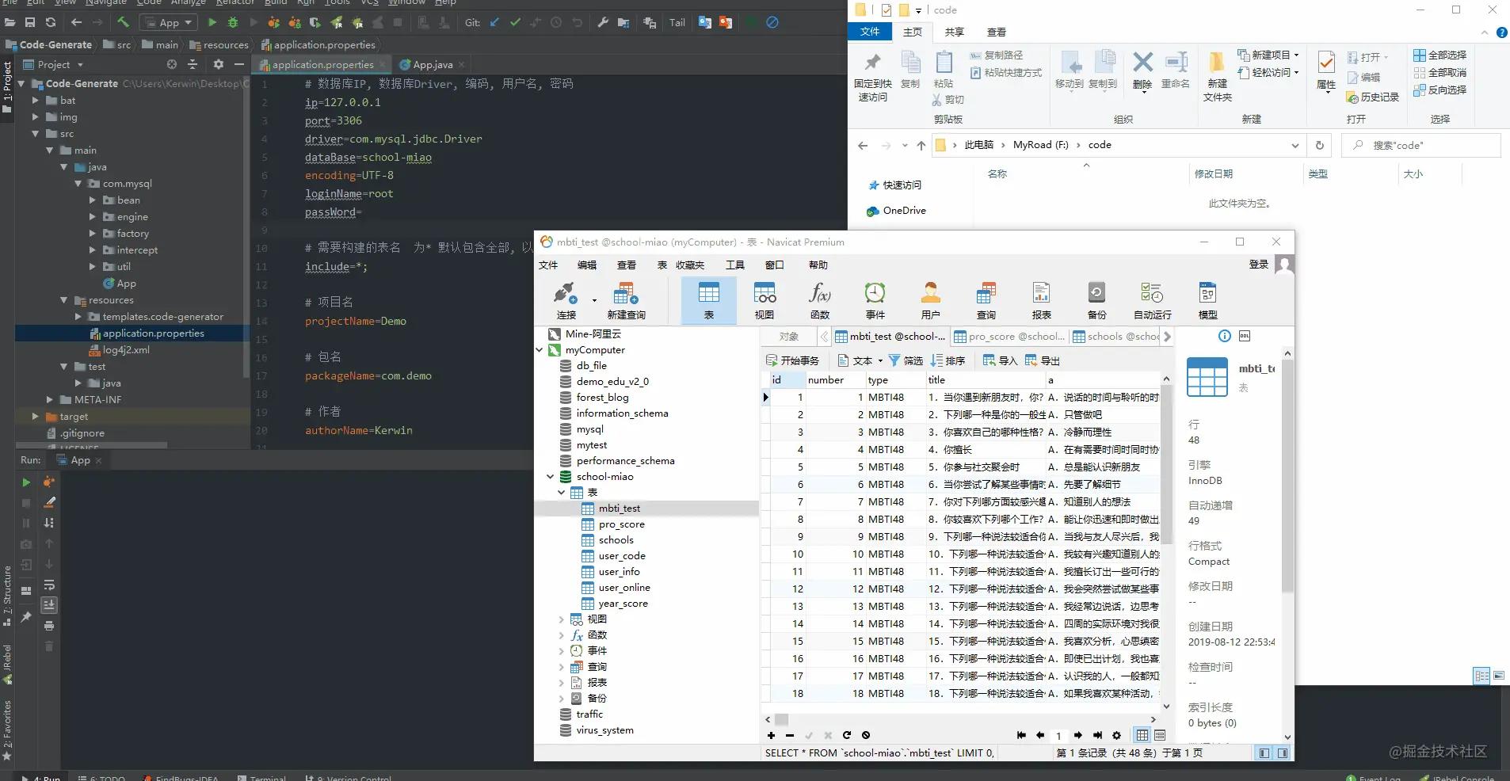Viewport: 1510px width, 781px height.
Task: Switch to the App.java editor tab
Action: [x=432, y=65]
